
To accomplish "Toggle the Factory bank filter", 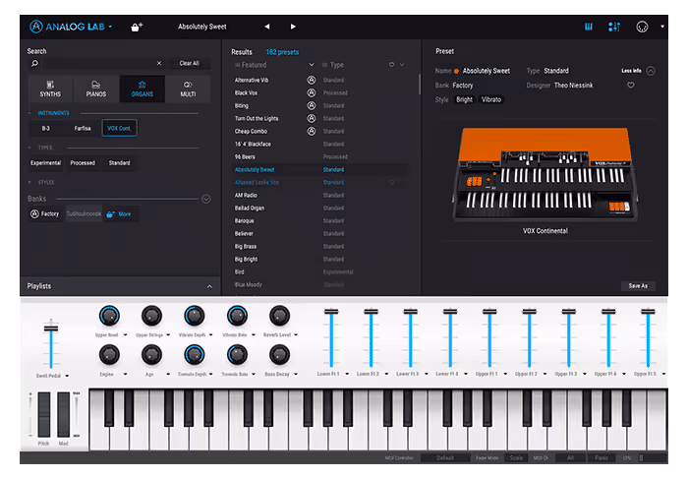I will (x=45, y=213).
